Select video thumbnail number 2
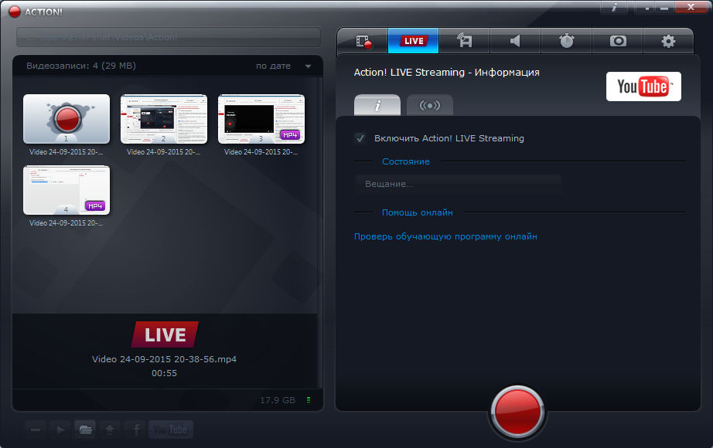This screenshot has height=448, width=713. tap(164, 119)
